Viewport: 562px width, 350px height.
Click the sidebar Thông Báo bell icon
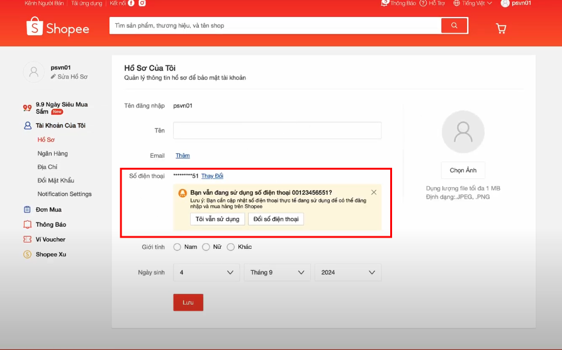pyautogui.click(x=27, y=224)
